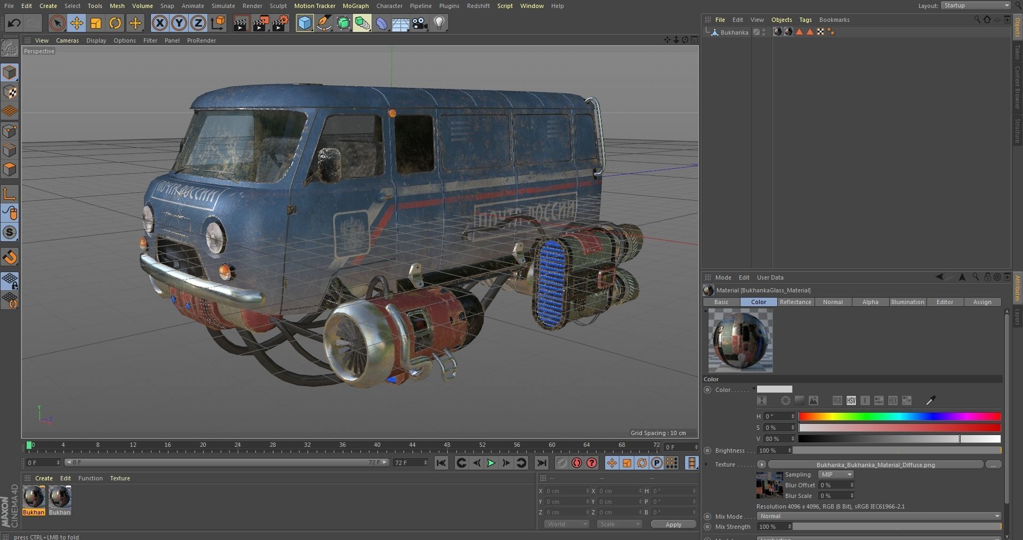Click the Undo arrow icon
This screenshot has width=1023, height=540.
click(14, 23)
